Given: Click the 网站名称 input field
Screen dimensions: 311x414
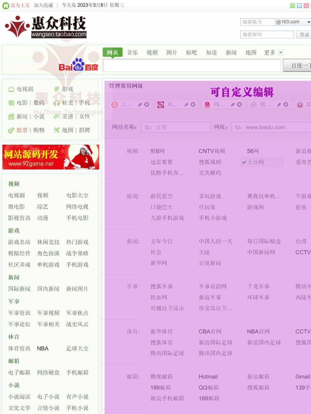Looking at the screenshot, I should point(176,127).
